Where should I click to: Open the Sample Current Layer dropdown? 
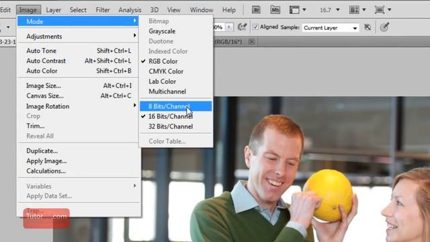[x=331, y=28]
